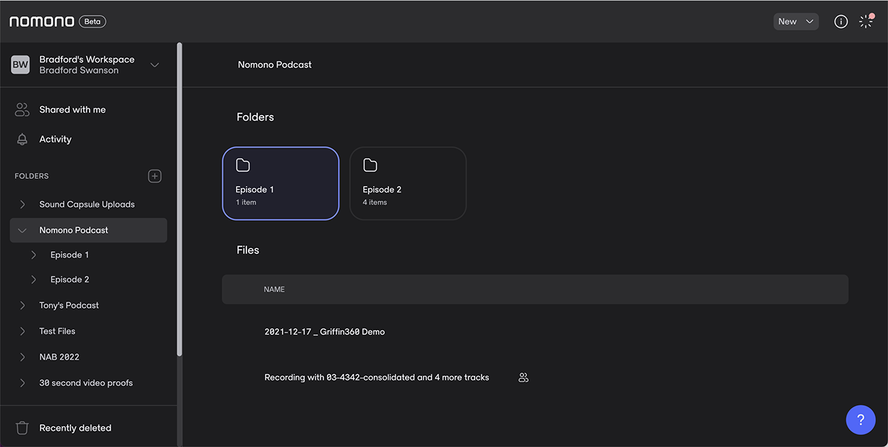Click the FOLDERS section label
This screenshot has width=888, height=447.
click(x=32, y=176)
